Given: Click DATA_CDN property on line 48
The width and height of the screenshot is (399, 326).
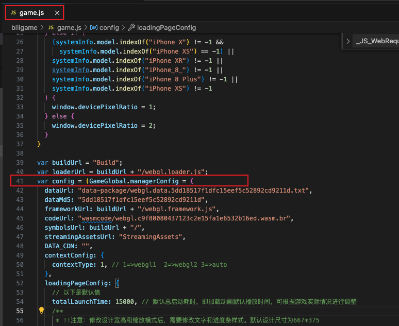Looking at the screenshot, I should click(60, 246).
